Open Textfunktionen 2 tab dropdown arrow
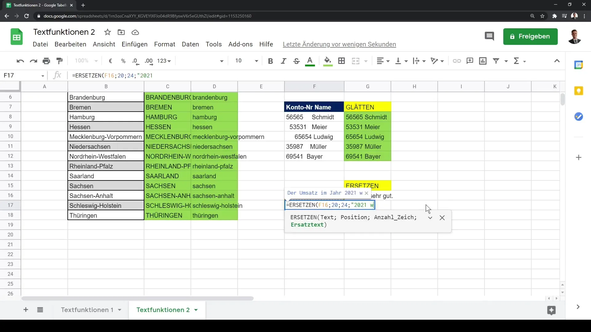The width and height of the screenshot is (591, 332). point(196,310)
